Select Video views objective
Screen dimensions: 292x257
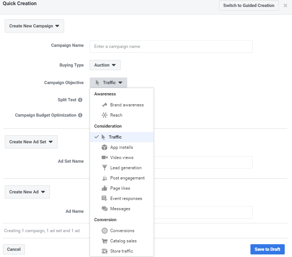point(122,158)
